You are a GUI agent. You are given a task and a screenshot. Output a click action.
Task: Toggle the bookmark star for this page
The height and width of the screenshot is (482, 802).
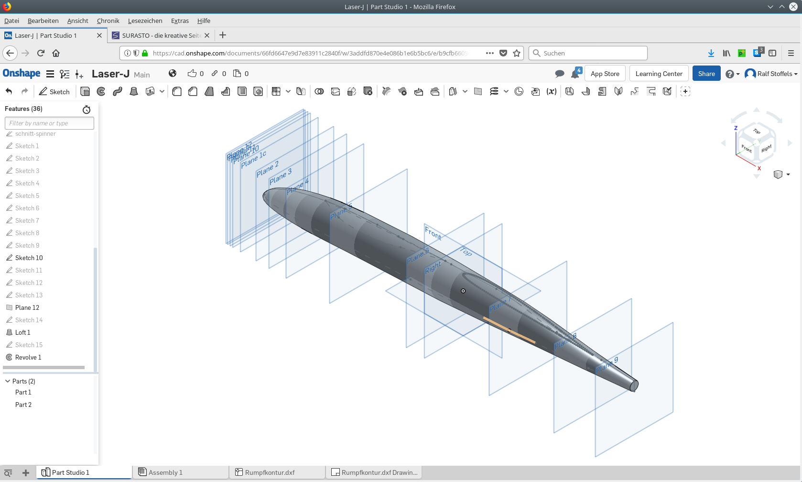tap(517, 53)
